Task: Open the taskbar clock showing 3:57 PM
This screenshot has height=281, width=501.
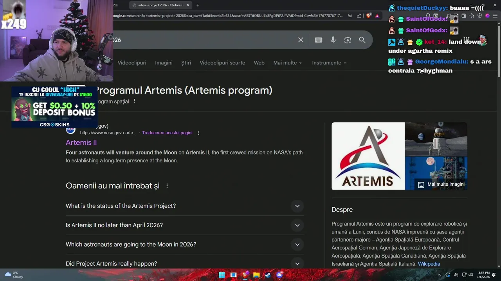Action: coord(484,275)
